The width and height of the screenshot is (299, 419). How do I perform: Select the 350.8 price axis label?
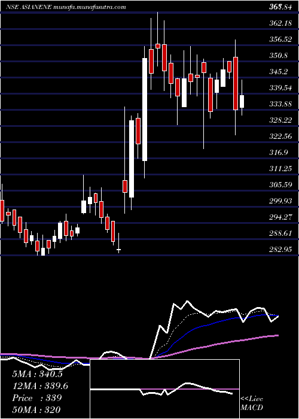coord(279,56)
